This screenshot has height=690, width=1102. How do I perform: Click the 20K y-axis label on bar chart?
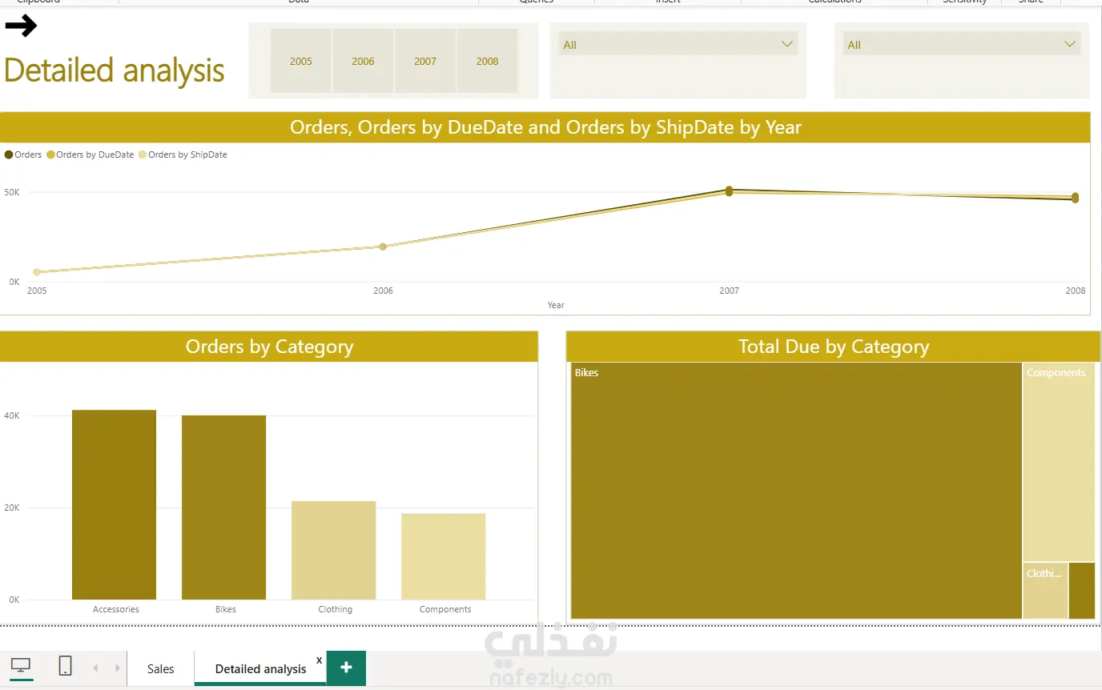12,507
